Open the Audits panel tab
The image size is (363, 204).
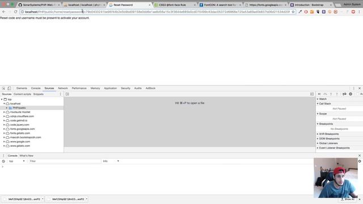click(138, 88)
